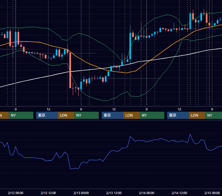Click the tall blue candle after 2/13 12:00
This screenshot has height=196, width=222.
[x=130, y=46]
